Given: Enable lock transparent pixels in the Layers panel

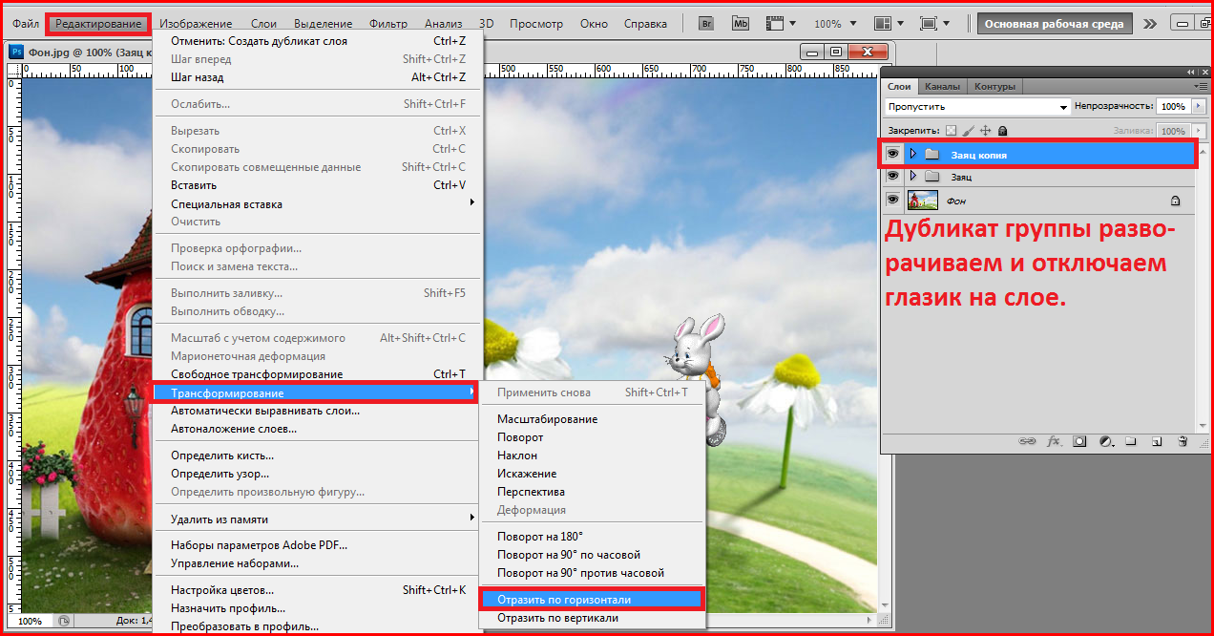Looking at the screenshot, I should click(951, 131).
